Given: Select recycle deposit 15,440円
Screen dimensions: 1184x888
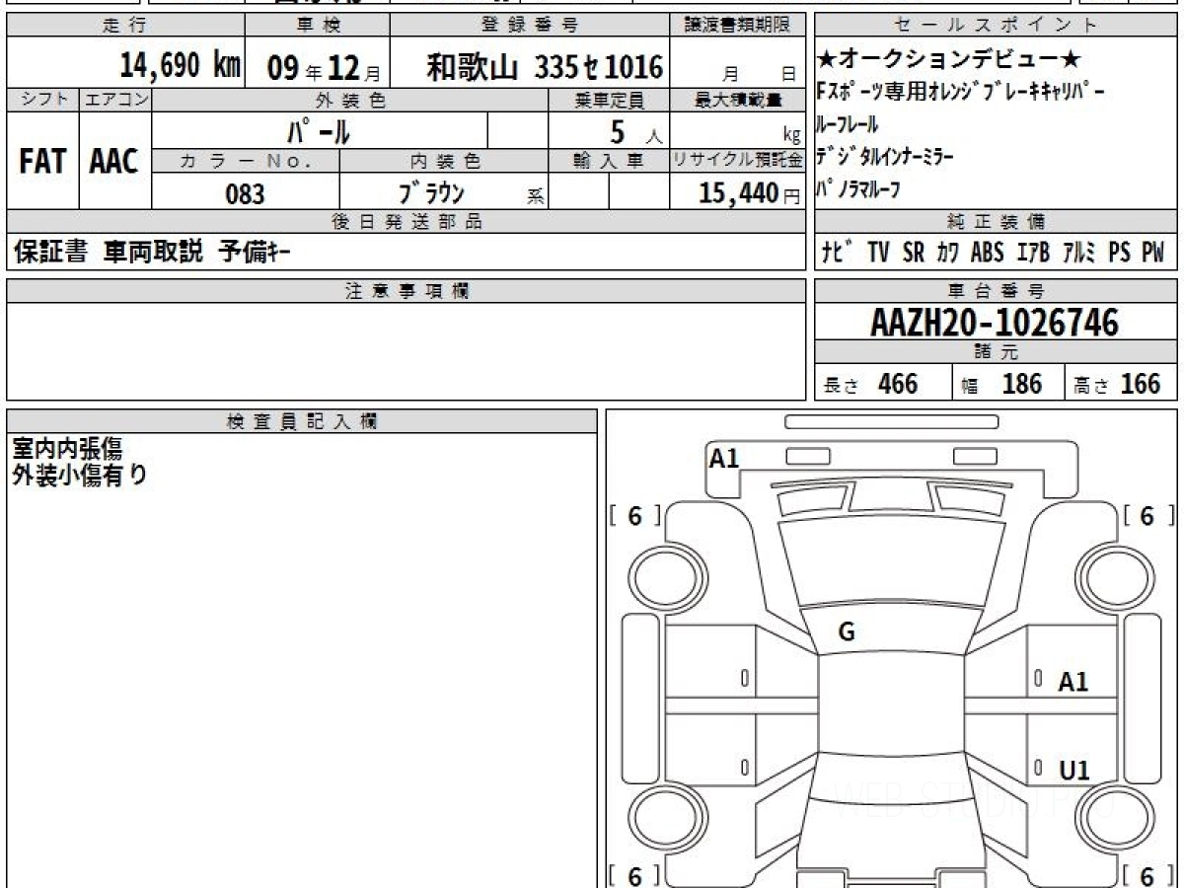Looking at the screenshot, I should pyautogui.click(x=750, y=193).
